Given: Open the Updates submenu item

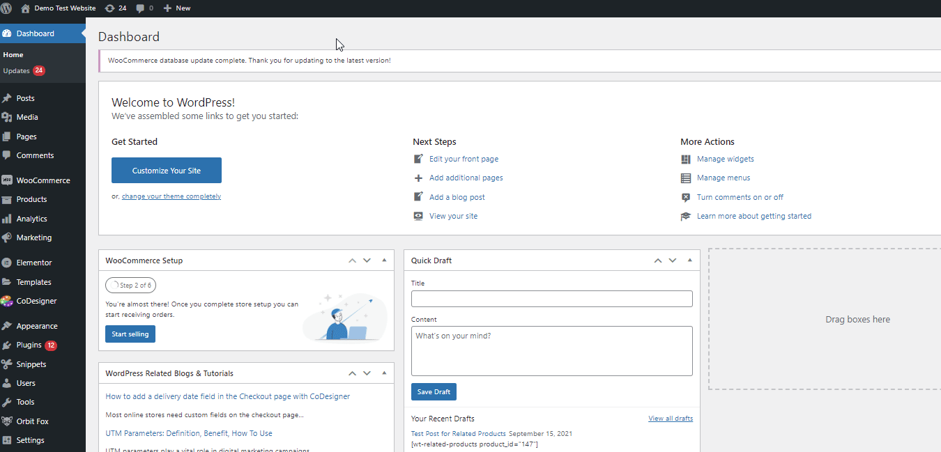Looking at the screenshot, I should pos(16,71).
